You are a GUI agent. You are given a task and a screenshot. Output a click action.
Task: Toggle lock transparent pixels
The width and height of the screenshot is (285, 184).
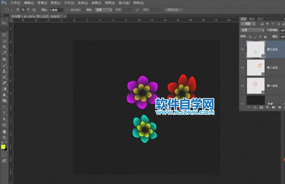tap(250, 37)
